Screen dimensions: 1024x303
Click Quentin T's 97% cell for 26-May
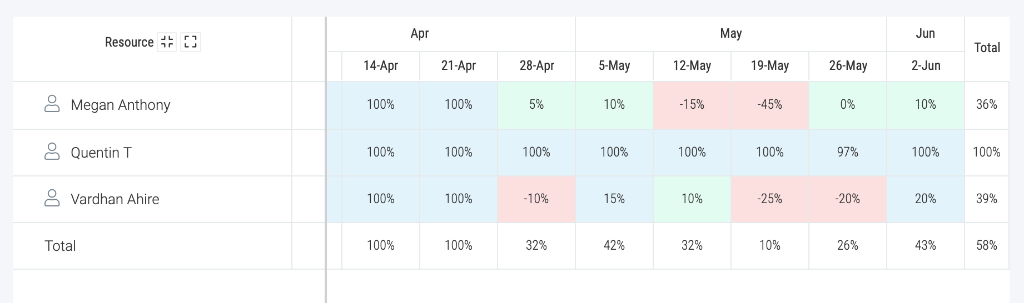tap(848, 153)
